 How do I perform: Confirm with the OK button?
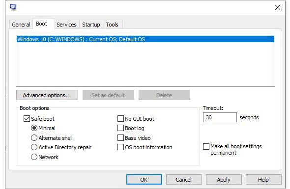point(144,179)
